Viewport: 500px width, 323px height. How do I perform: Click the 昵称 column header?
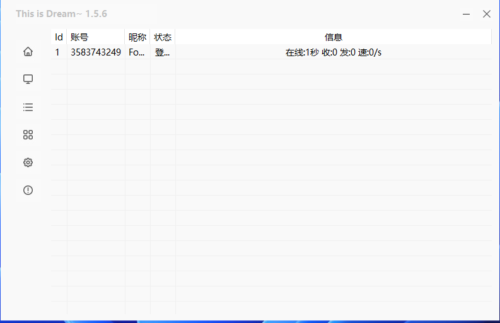coord(137,37)
